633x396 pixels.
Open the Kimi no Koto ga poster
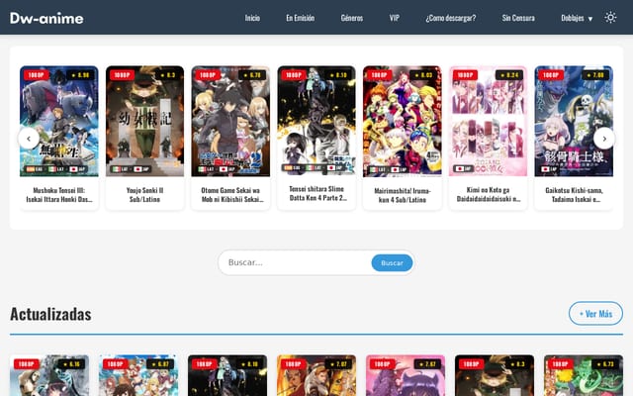coord(488,121)
